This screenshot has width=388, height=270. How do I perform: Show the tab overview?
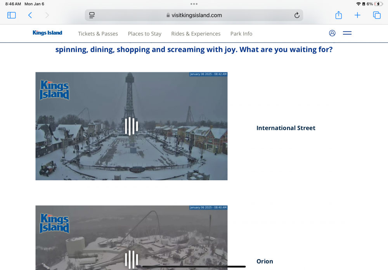tap(376, 15)
